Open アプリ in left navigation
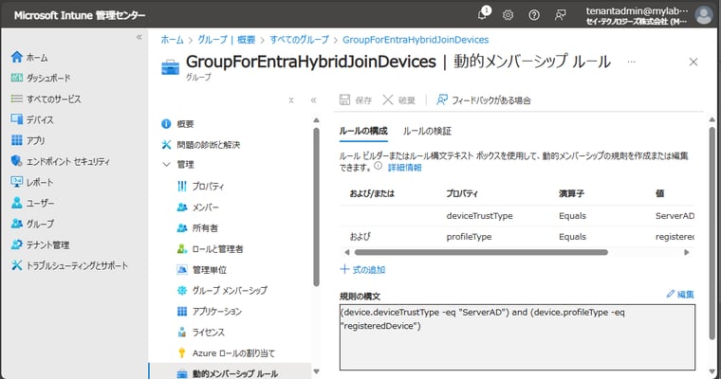The width and height of the screenshot is (721, 379). tap(28, 140)
